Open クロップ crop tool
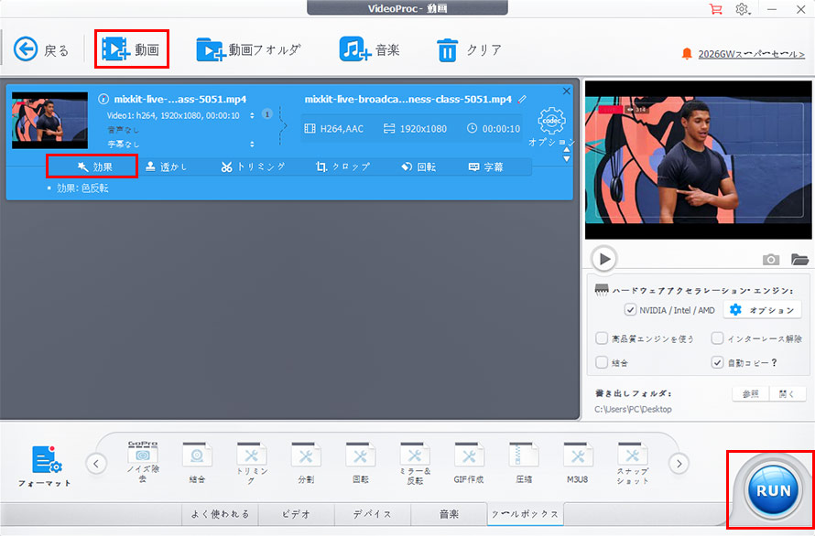Viewport: 815px width, 536px height. [x=342, y=166]
